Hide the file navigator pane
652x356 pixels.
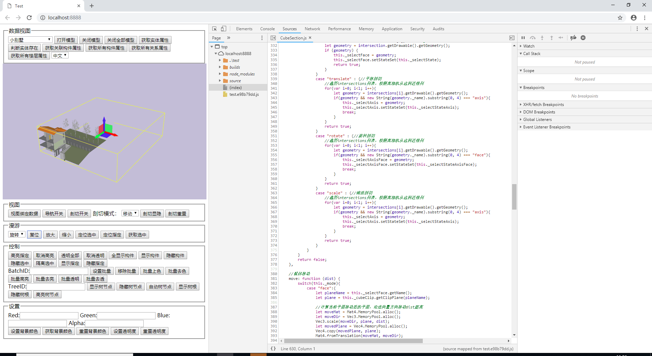click(x=273, y=38)
